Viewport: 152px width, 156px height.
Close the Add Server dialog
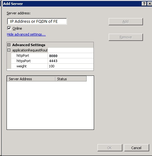pyautogui.click(x=150, y=4)
